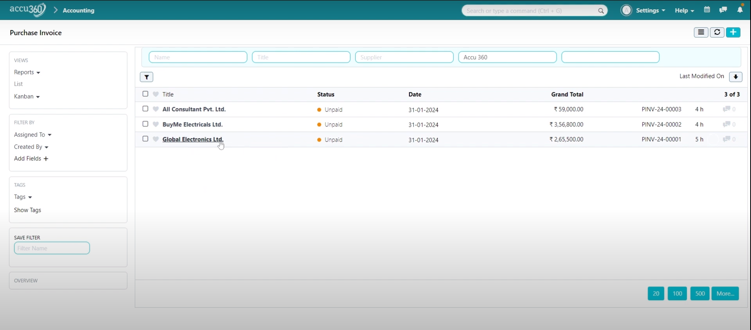This screenshot has height=330, width=751.
Task: Expand Assigned To filter
Action: tap(33, 135)
